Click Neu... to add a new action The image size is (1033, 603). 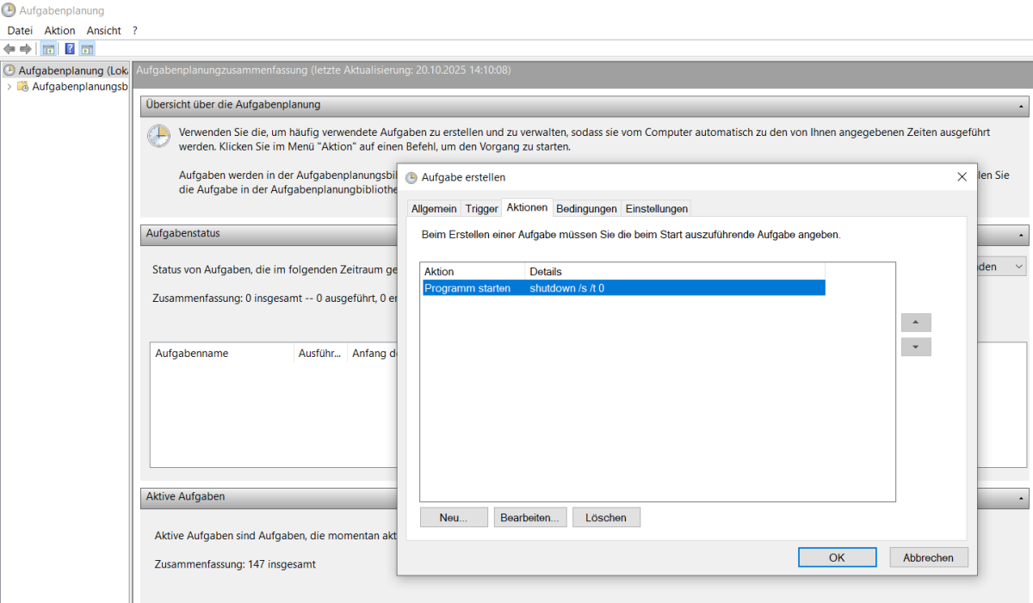pos(454,517)
